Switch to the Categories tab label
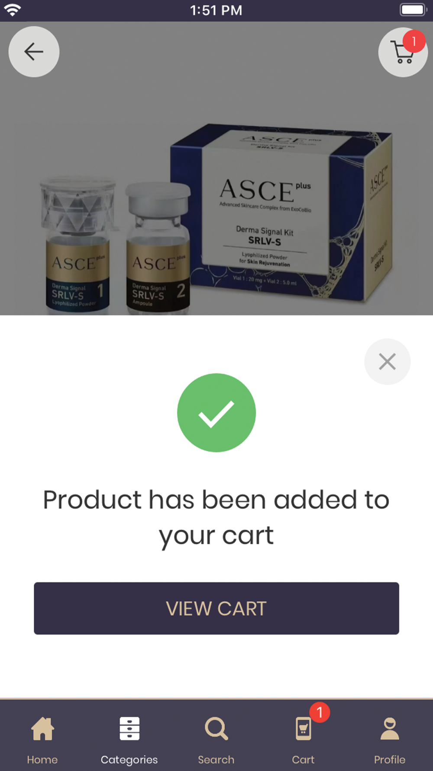Viewport: 433px width, 771px height. [129, 760]
